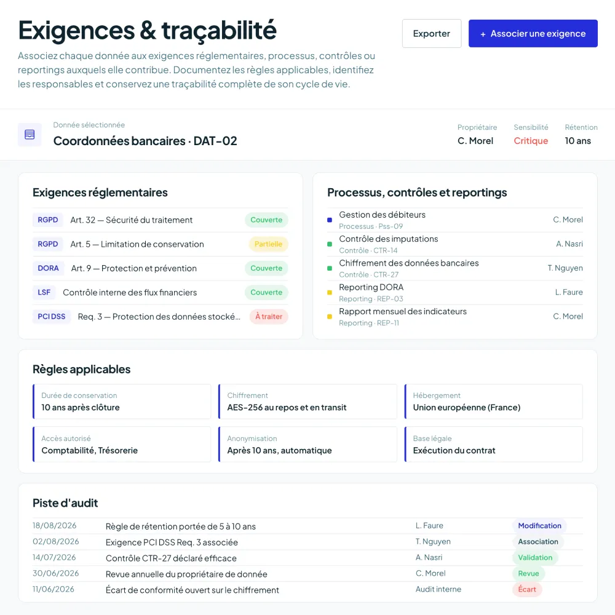Viewport: 615px width, 615px height.
Task: Click the plus icon in Associer une exigence
Action: [483, 34]
